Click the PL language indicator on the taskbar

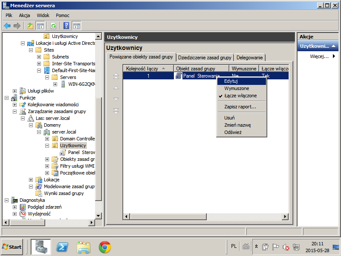(x=234, y=246)
